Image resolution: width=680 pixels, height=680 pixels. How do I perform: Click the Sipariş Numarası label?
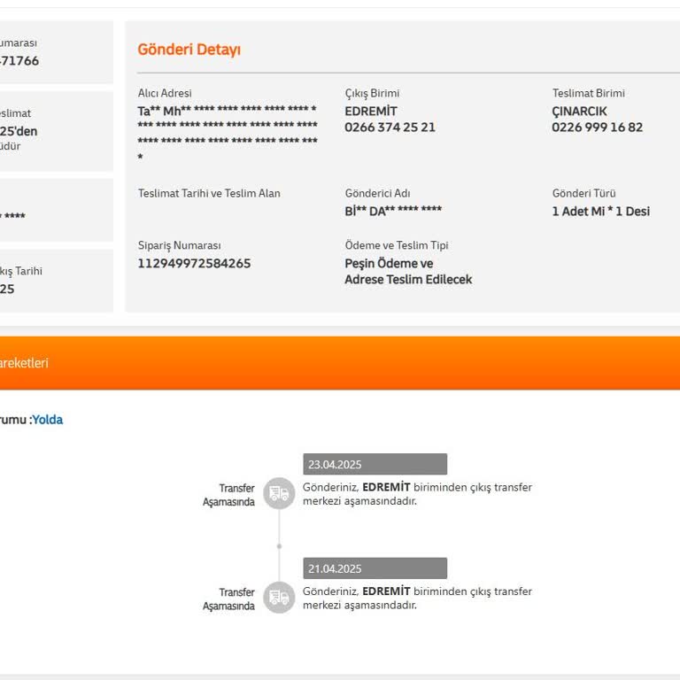179,245
